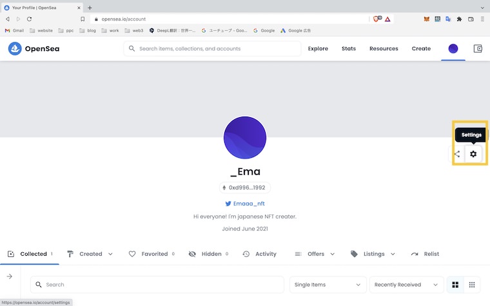
Task: Open the Emaaa_nft Twitter link
Action: (244, 204)
